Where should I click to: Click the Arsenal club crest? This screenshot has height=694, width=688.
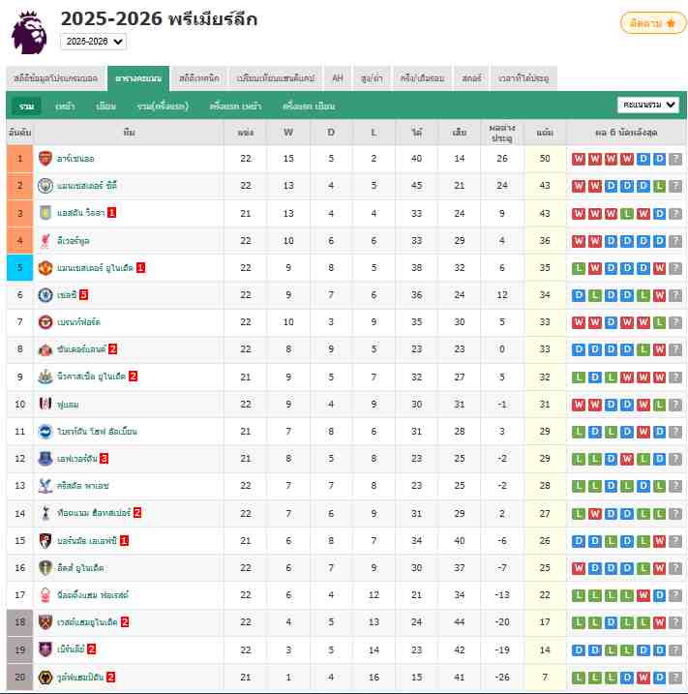click(x=45, y=158)
